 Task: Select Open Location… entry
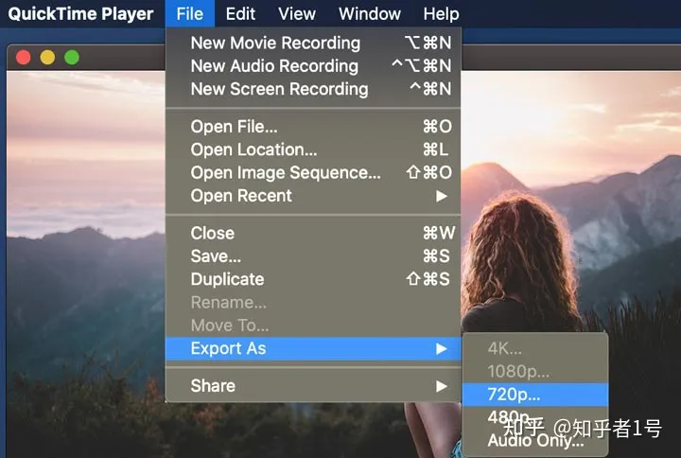coord(313,150)
